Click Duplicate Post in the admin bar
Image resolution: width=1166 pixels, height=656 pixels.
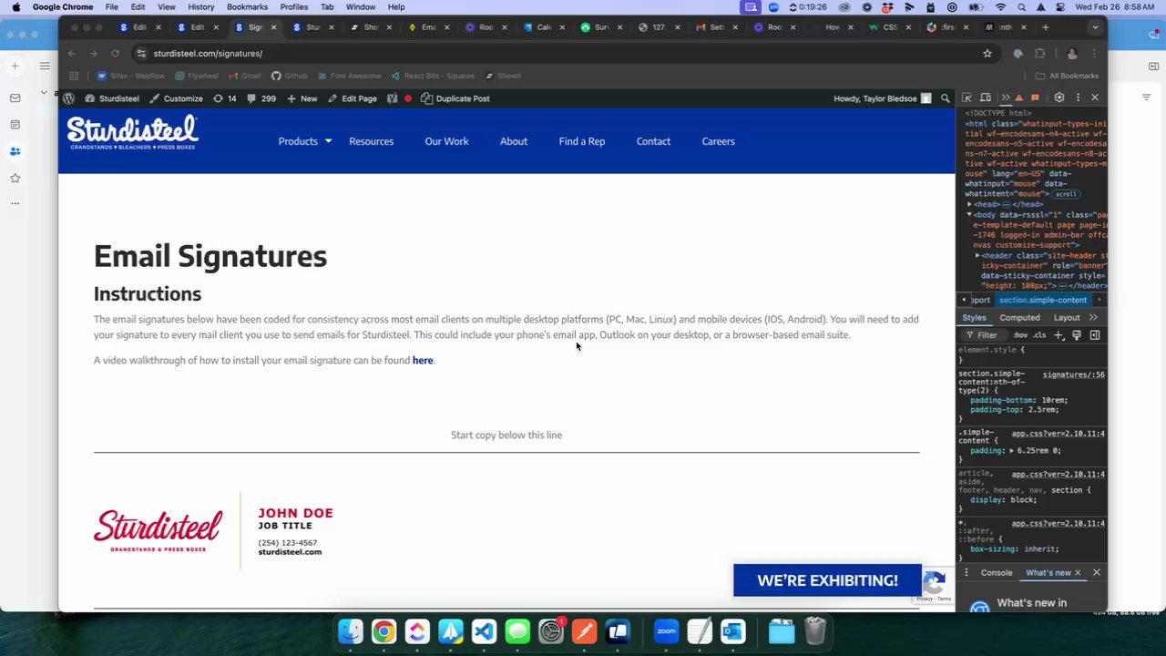tap(455, 98)
